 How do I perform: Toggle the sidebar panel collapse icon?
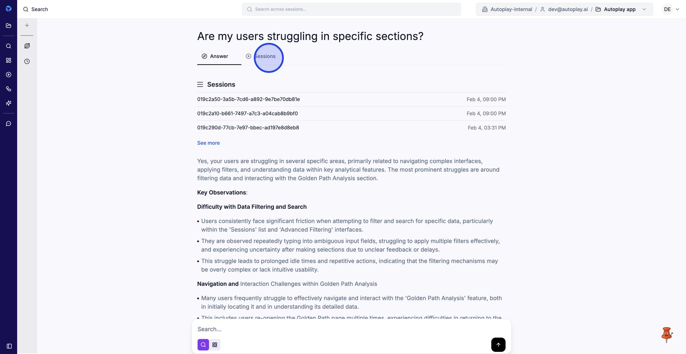pyautogui.click(x=9, y=346)
